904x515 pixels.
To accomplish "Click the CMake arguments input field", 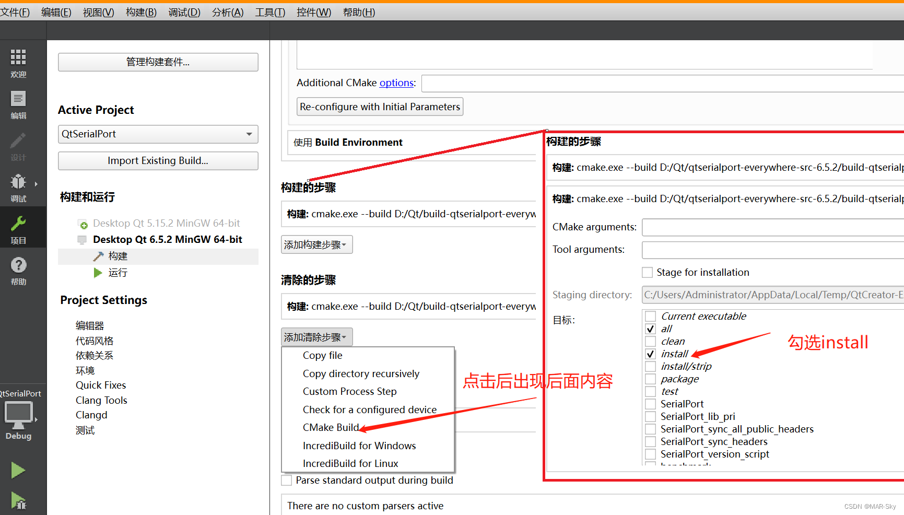I will coord(772,227).
